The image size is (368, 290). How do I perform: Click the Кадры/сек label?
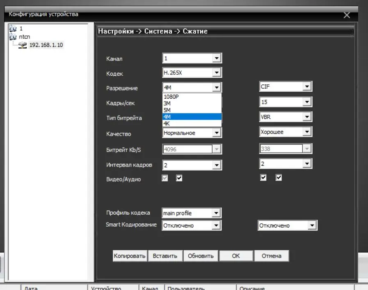120,103
